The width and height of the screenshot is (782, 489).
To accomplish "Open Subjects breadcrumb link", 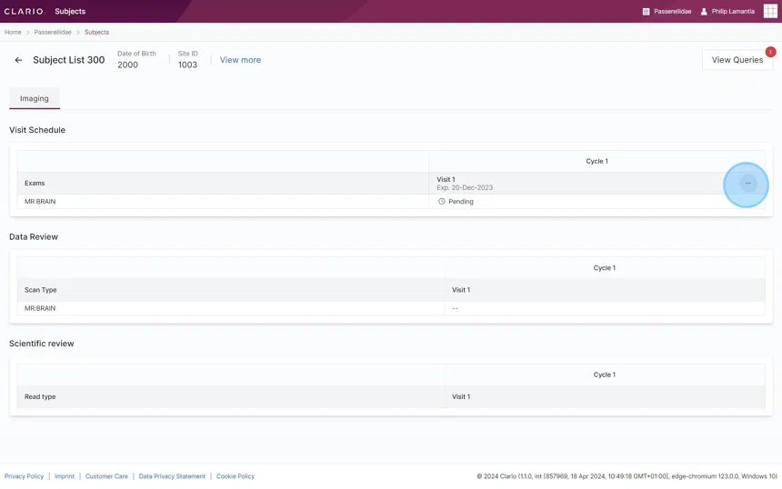I will pyautogui.click(x=96, y=32).
